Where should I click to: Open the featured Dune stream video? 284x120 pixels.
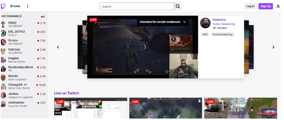click(x=143, y=47)
